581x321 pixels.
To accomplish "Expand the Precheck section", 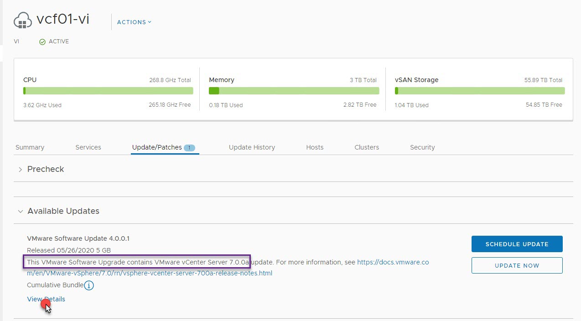I will (x=20, y=170).
